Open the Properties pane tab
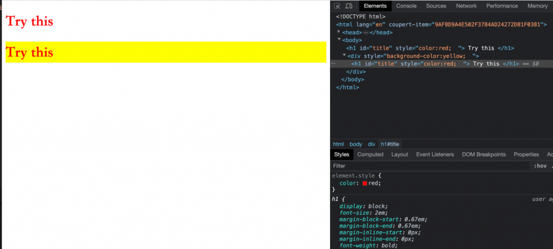The height and width of the screenshot is (249, 553). tap(526, 154)
